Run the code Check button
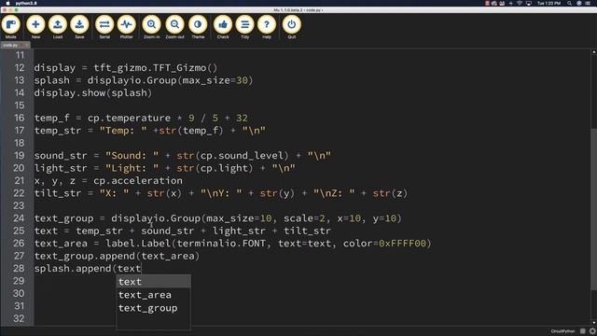Image resolution: width=597 pixels, height=336 pixels. [x=223, y=27]
